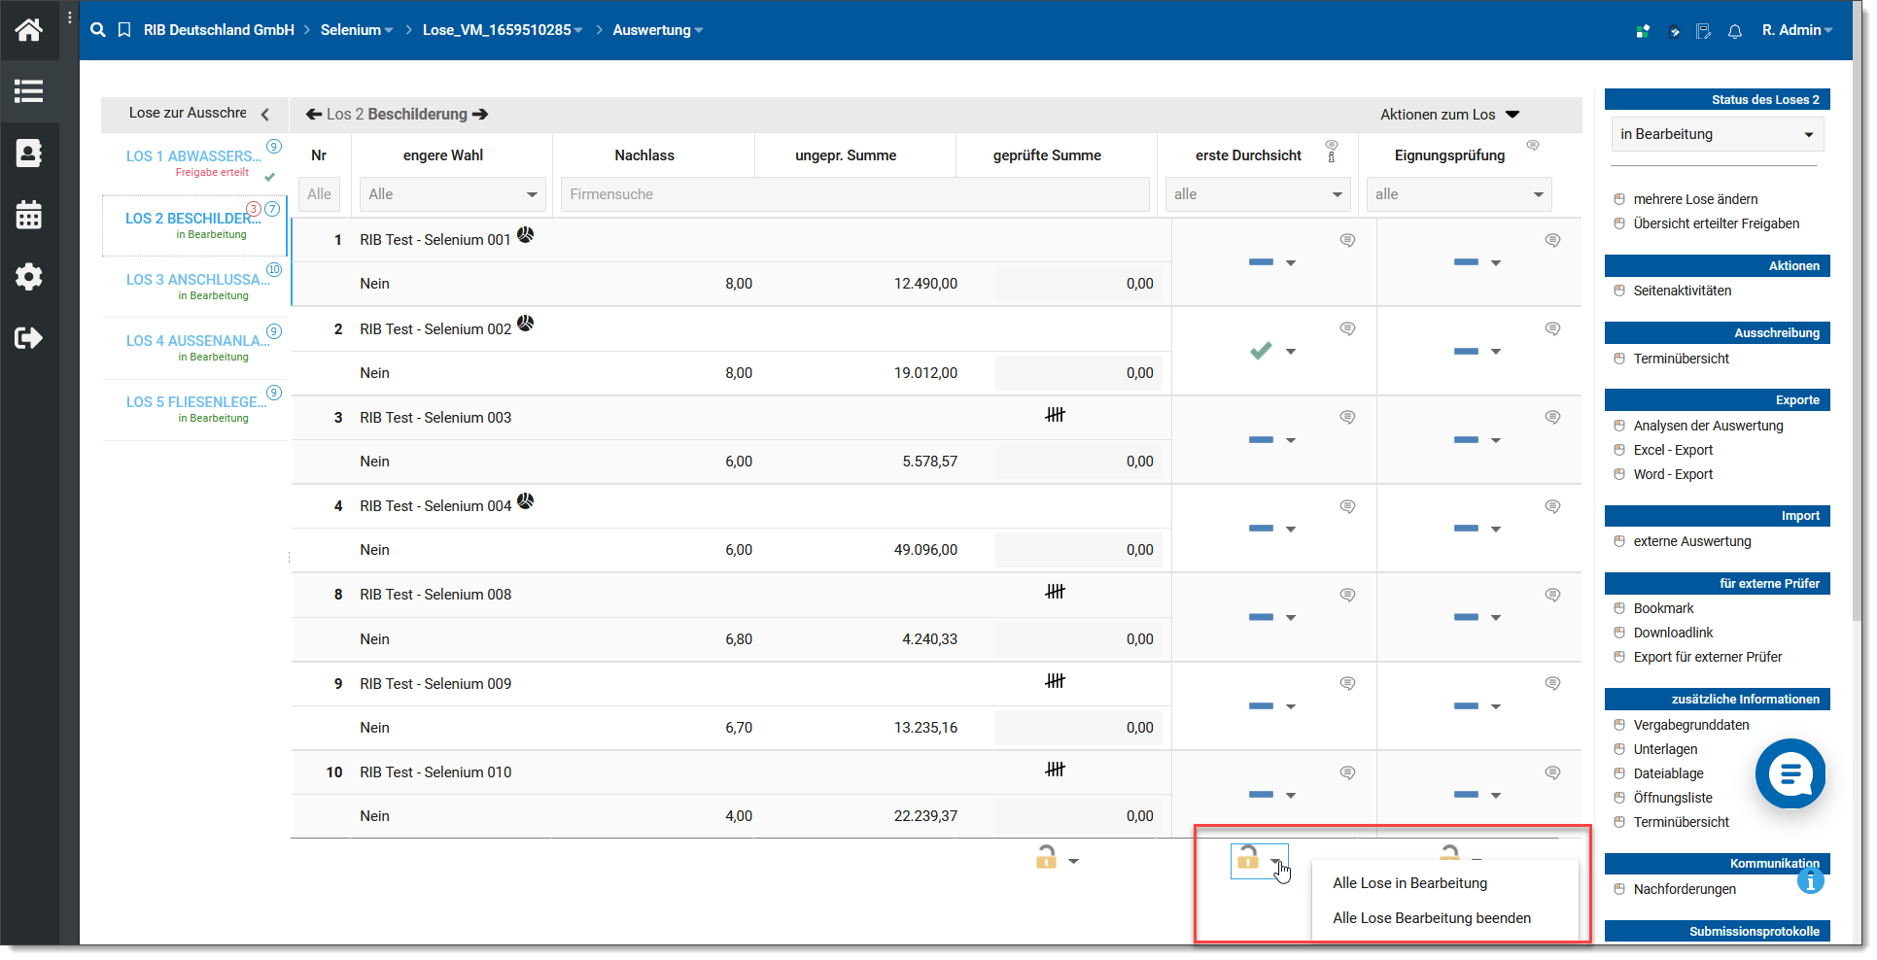The width and height of the screenshot is (1877, 960).
Task: Click the bookmark icon in header
Action: point(124,30)
